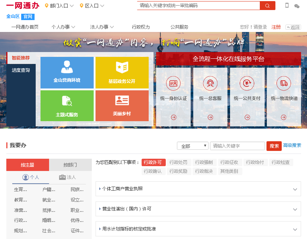The image size is (307, 239).
Task: Click the magnifier search icon in header
Action: tap(267, 6)
